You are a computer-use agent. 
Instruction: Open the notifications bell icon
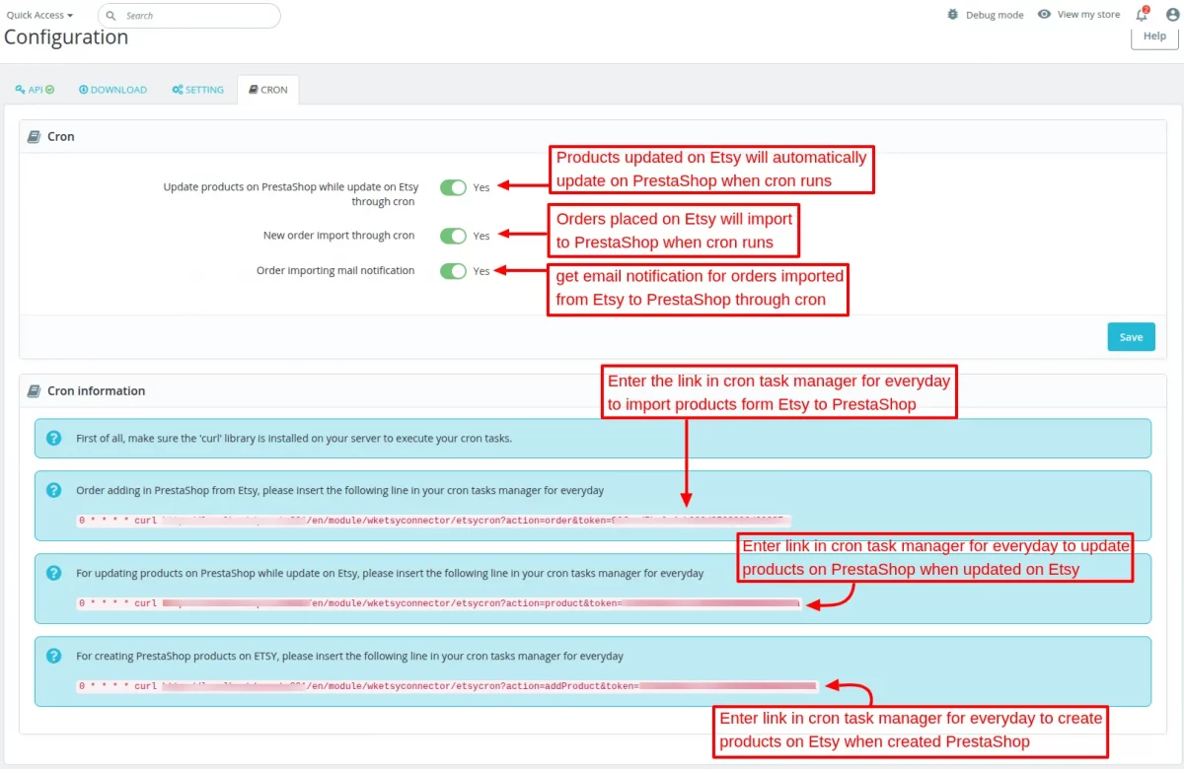(1142, 15)
